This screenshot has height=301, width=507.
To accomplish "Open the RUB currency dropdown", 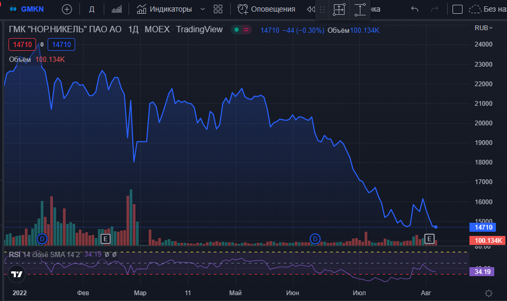I will pyautogui.click(x=483, y=28).
